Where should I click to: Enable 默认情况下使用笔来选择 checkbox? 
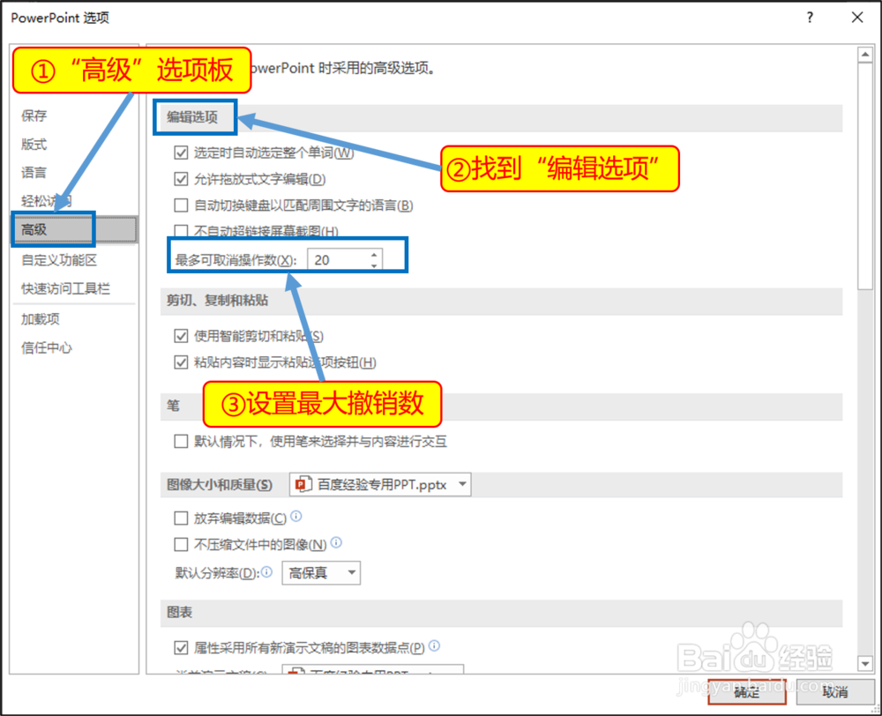pyautogui.click(x=181, y=442)
